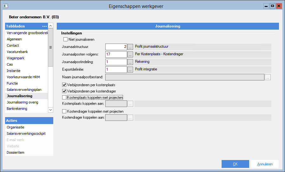Open the Organisatie action
The image size is (285, 172).
click(29, 127)
